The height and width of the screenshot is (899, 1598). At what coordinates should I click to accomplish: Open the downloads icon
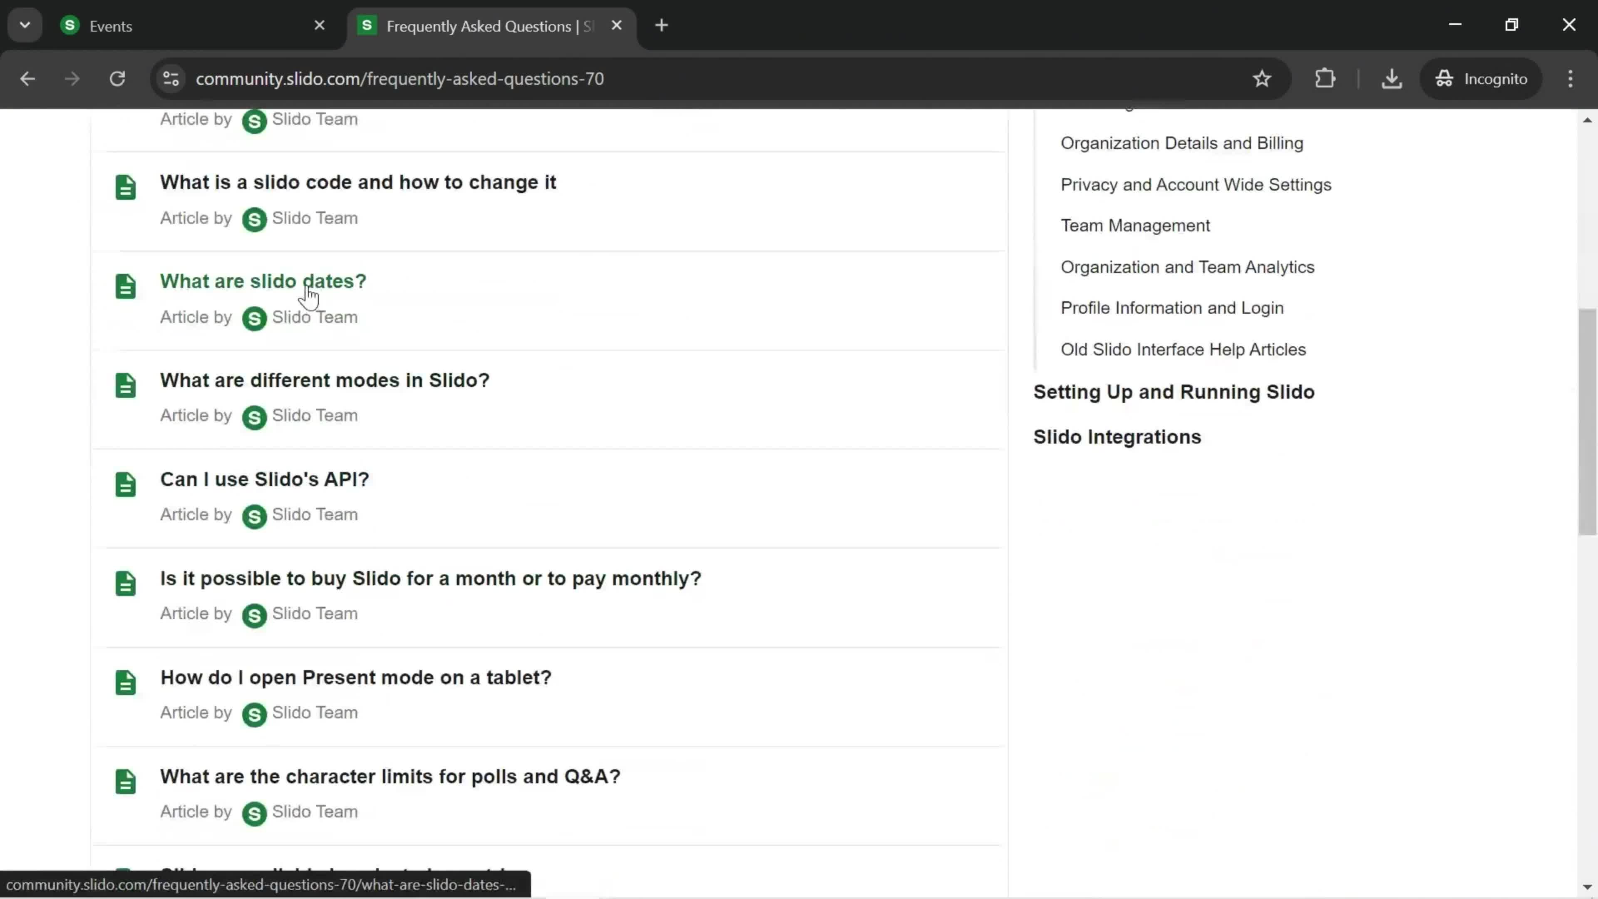coord(1392,79)
